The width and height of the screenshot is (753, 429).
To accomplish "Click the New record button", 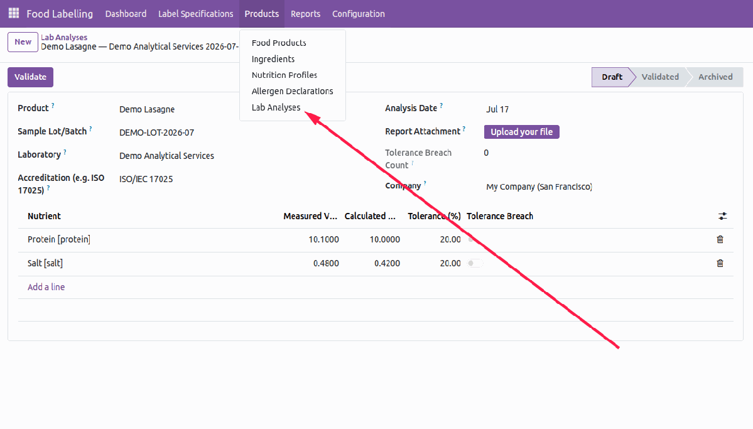I will (23, 42).
